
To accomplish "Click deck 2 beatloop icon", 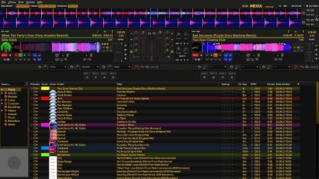I will point(248,55).
